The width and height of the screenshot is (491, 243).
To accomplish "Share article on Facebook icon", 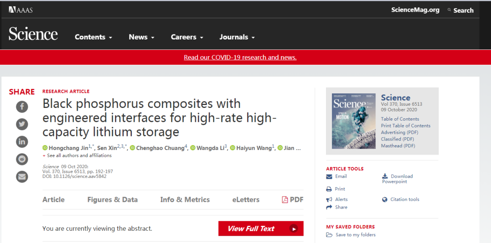I will point(22,107).
